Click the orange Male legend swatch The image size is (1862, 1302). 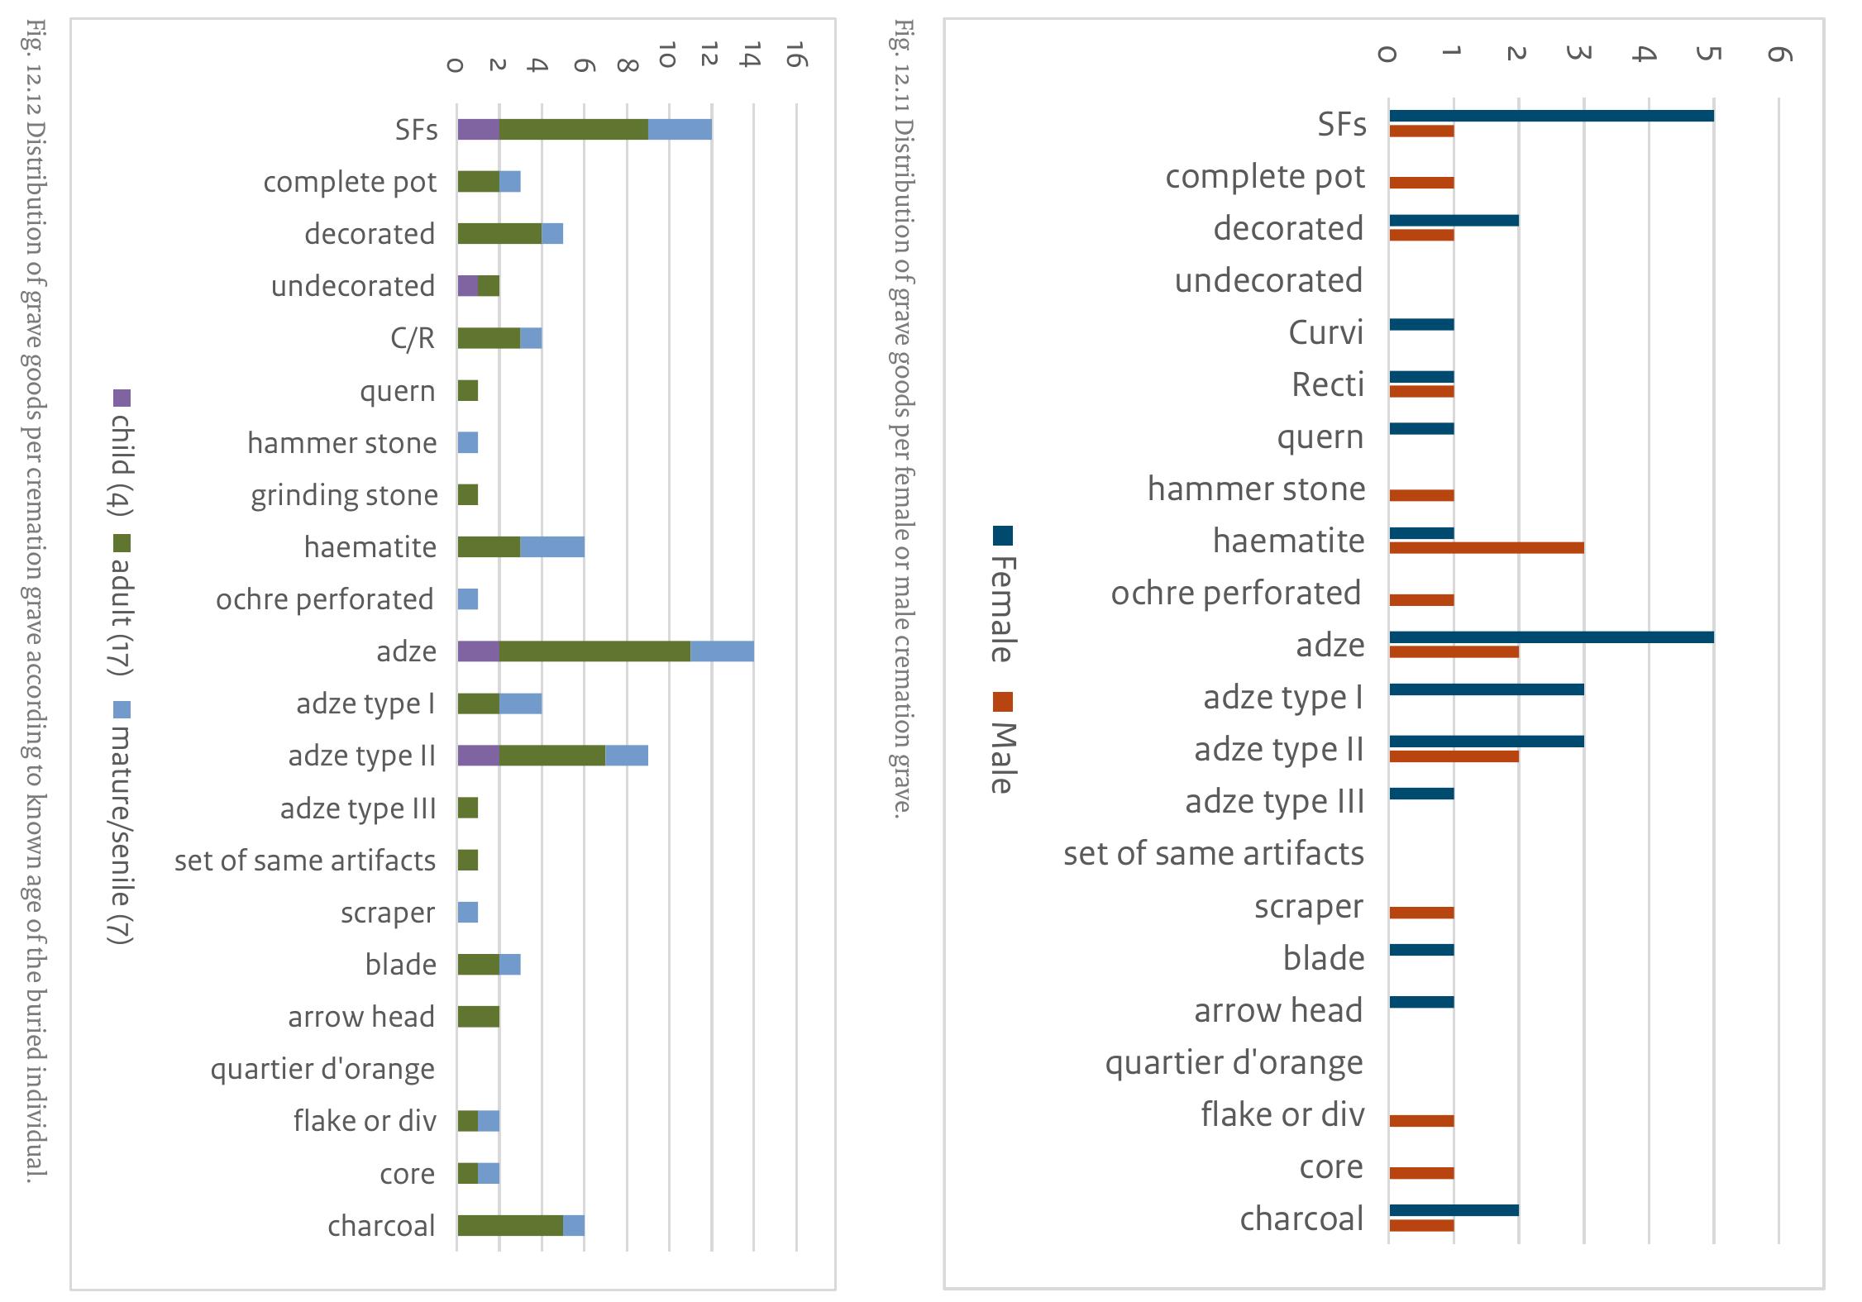[x=1003, y=702]
